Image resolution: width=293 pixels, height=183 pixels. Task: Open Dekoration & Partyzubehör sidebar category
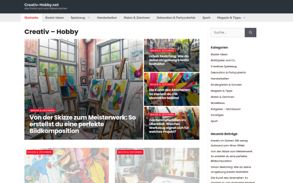(x=228, y=72)
